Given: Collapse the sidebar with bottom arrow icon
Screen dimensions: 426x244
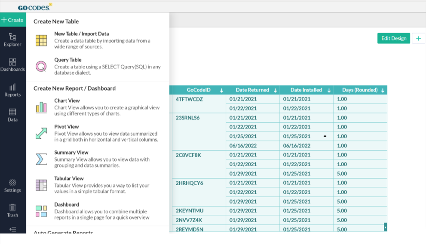Looking at the screenshot, I should [x=12, y=229].
